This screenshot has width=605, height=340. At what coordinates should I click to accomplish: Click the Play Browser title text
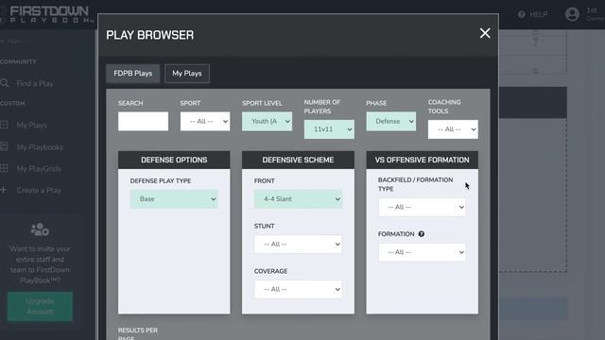[x=150, y=35]
